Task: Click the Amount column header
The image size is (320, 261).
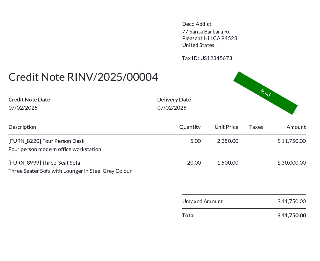Action: click(296, 127)
